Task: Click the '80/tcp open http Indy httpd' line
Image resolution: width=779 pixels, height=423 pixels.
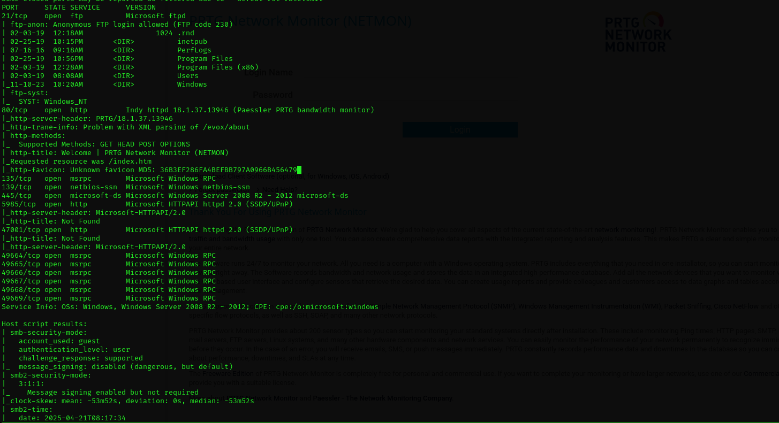Action: click(x=188, y=110)
